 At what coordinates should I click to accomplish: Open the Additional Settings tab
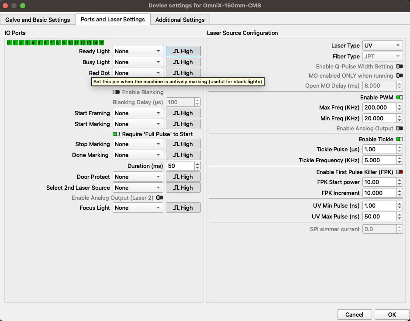[180, 20]
